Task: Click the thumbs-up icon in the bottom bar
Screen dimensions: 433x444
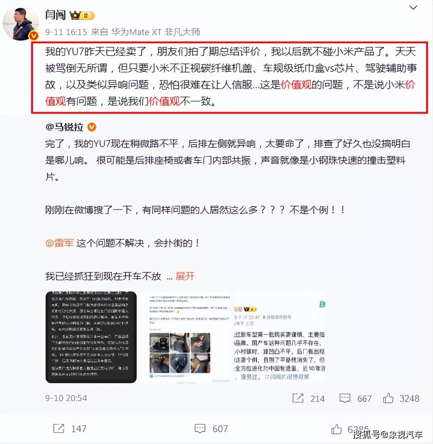Action: 337,429
